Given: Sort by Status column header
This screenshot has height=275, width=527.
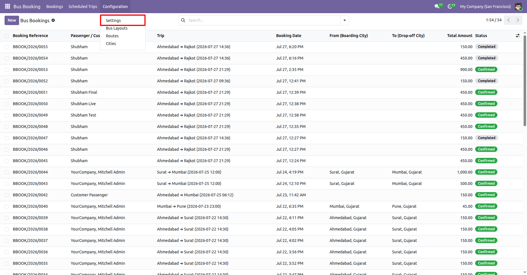Looking at the screenshot, I should [481, 36].
